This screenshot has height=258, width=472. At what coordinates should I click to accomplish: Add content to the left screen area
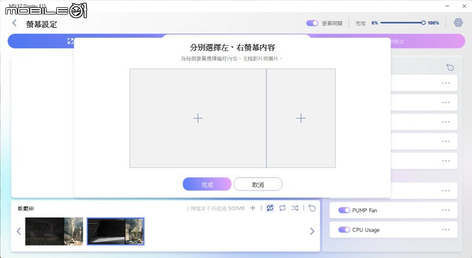(198, 118)
